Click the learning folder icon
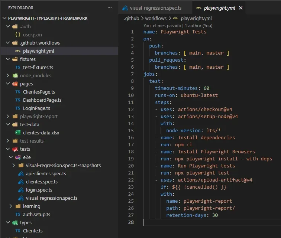This screenshot has width=281, height=238. pos(18,206)
